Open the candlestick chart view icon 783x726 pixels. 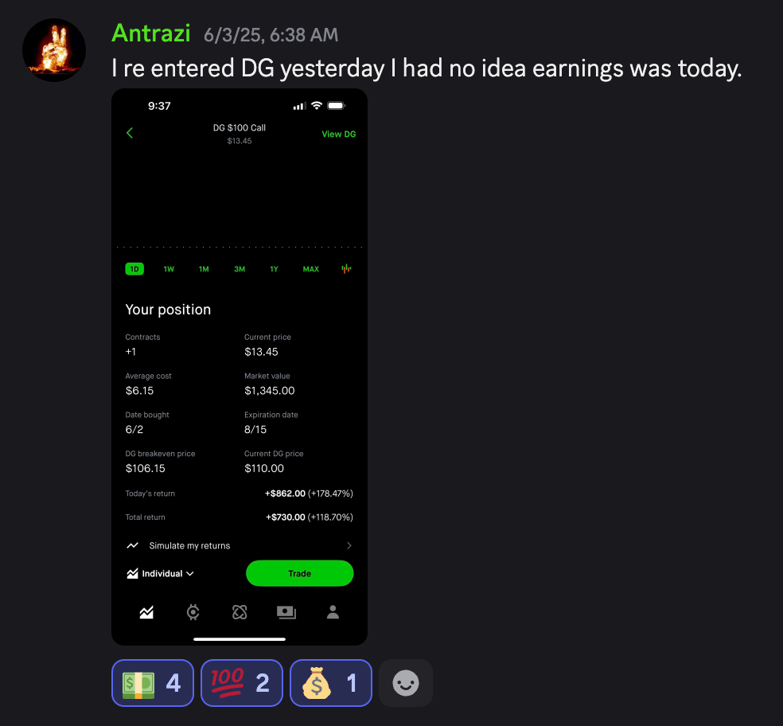346,269
